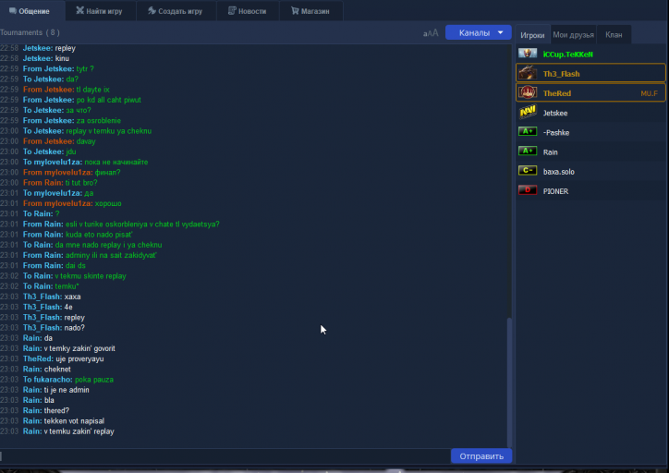This screenshot has width=669, height=473.
Task: Click the message text 'tekken vot napisal'
Action: (x=74, y=421)
